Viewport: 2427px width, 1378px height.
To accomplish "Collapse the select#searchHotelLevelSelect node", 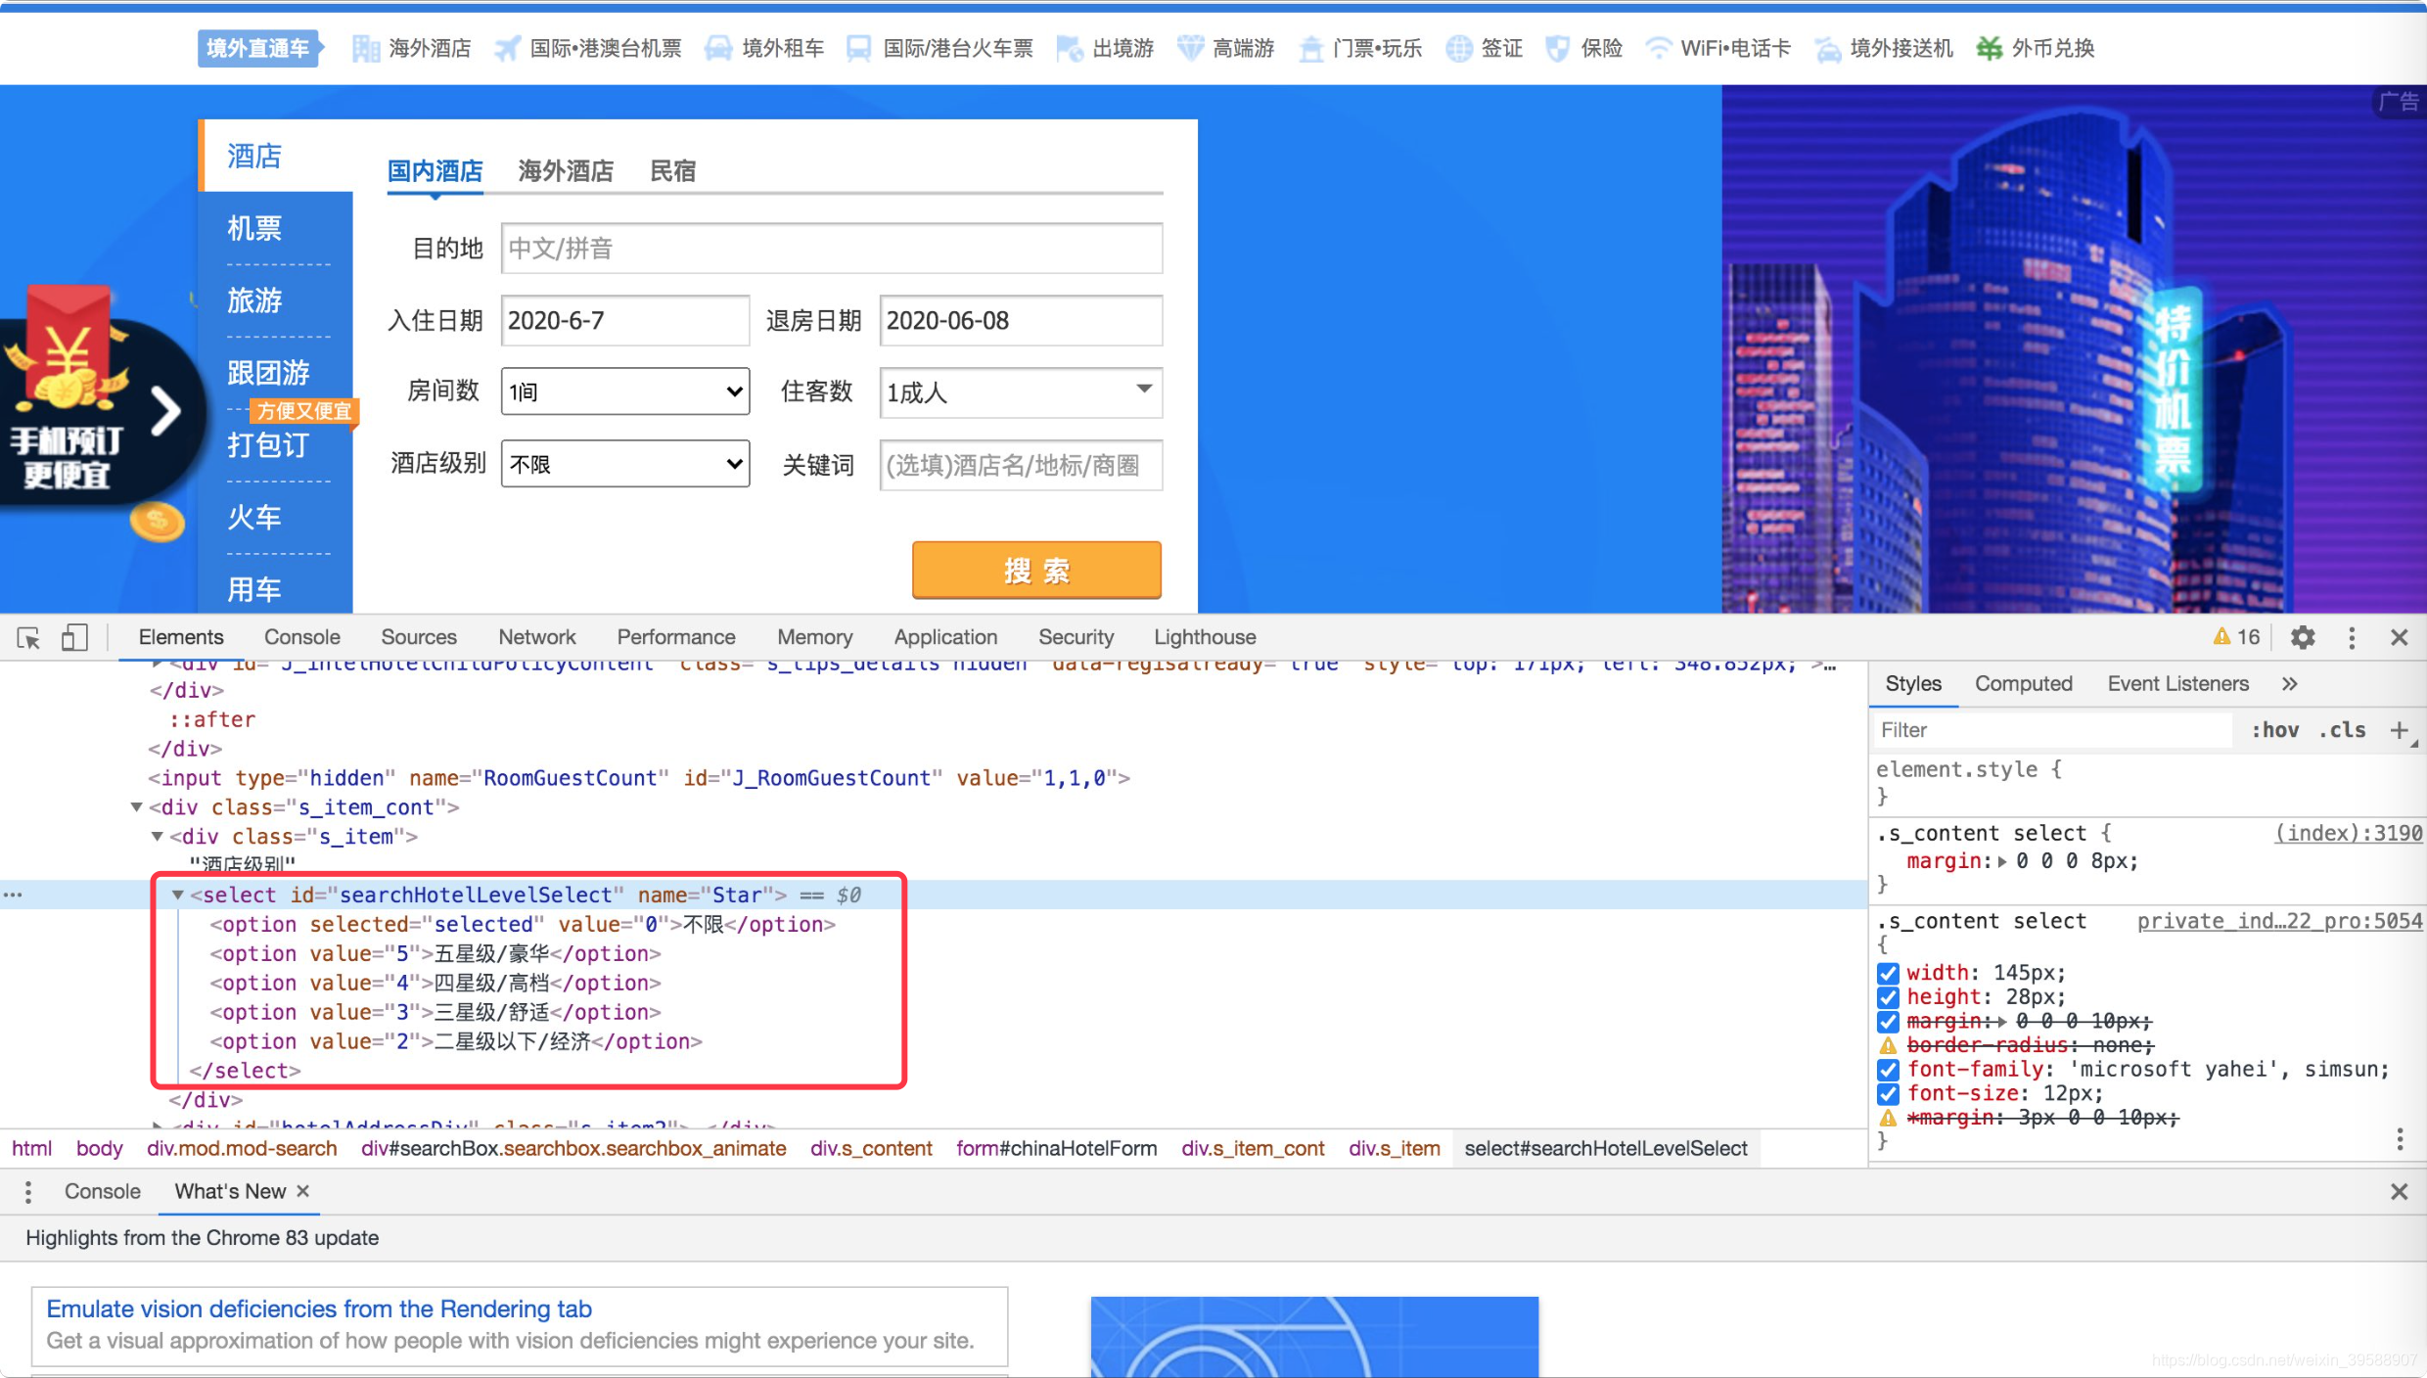I will tap(177, 894).
